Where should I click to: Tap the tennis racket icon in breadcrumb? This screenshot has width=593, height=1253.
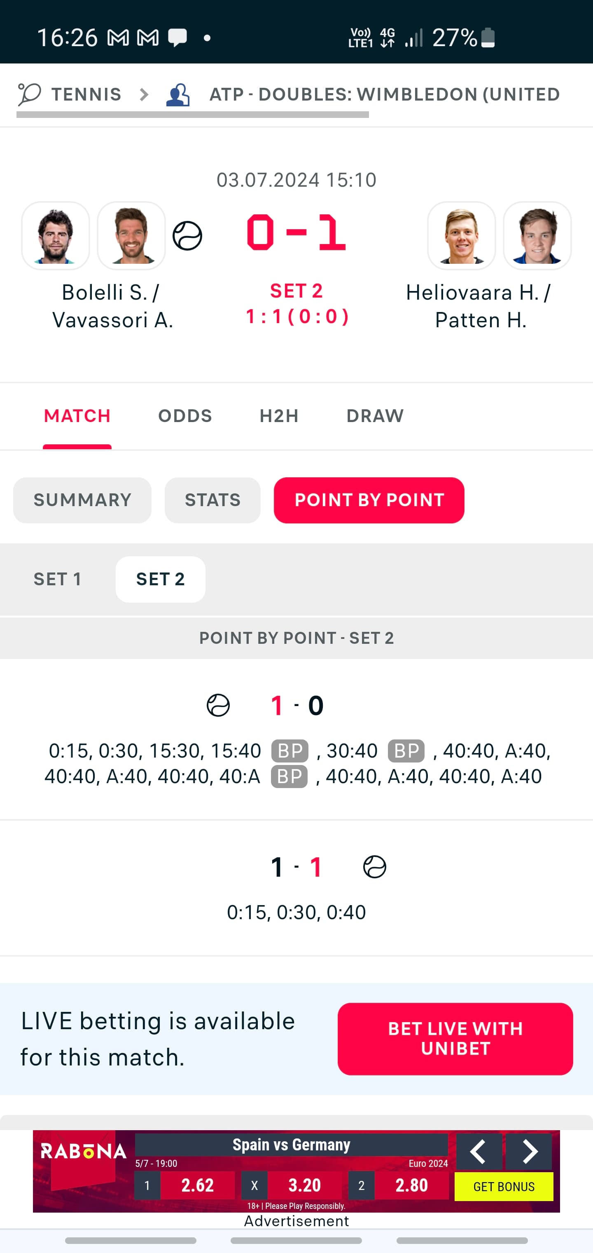click(29, 94)
